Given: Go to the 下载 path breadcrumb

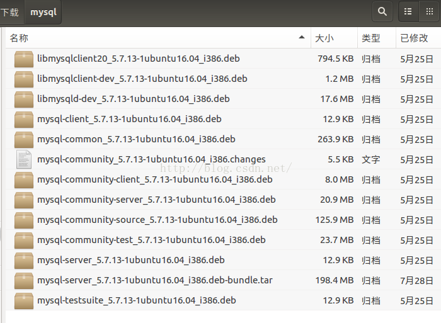Looking at the screenshot, I should click(9, 12).
